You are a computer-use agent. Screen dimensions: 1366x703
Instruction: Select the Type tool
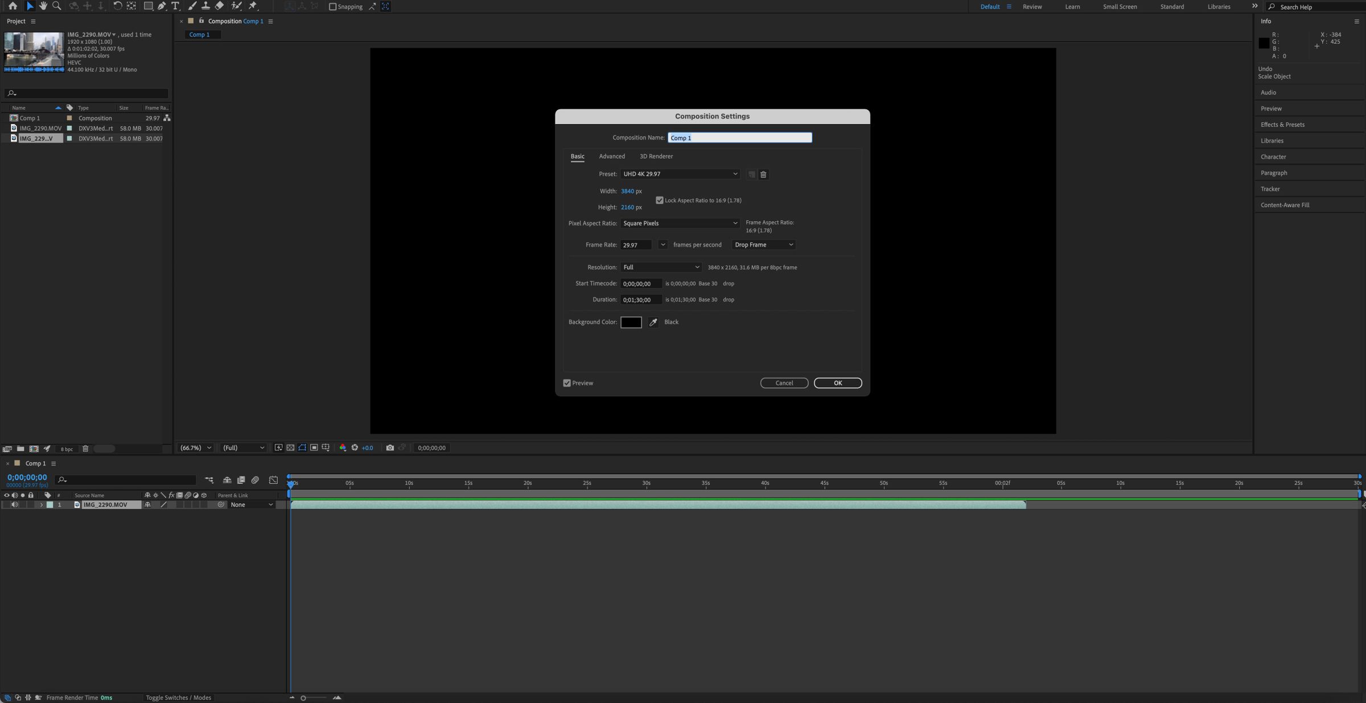pyautogui.click(x=175, y=6)
